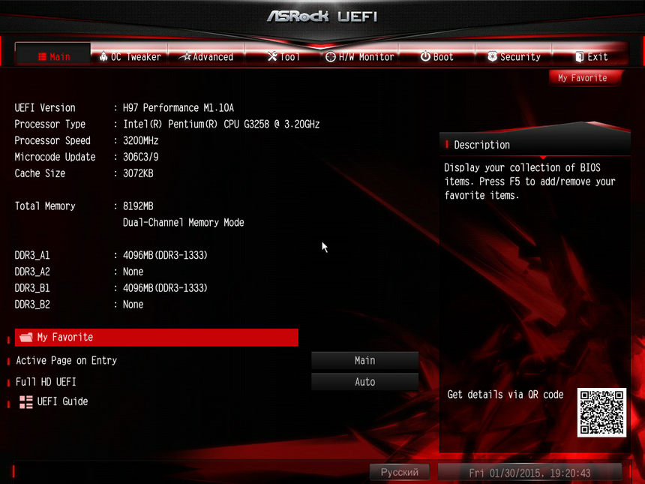Switch to the Boot tab

(439, 56)
